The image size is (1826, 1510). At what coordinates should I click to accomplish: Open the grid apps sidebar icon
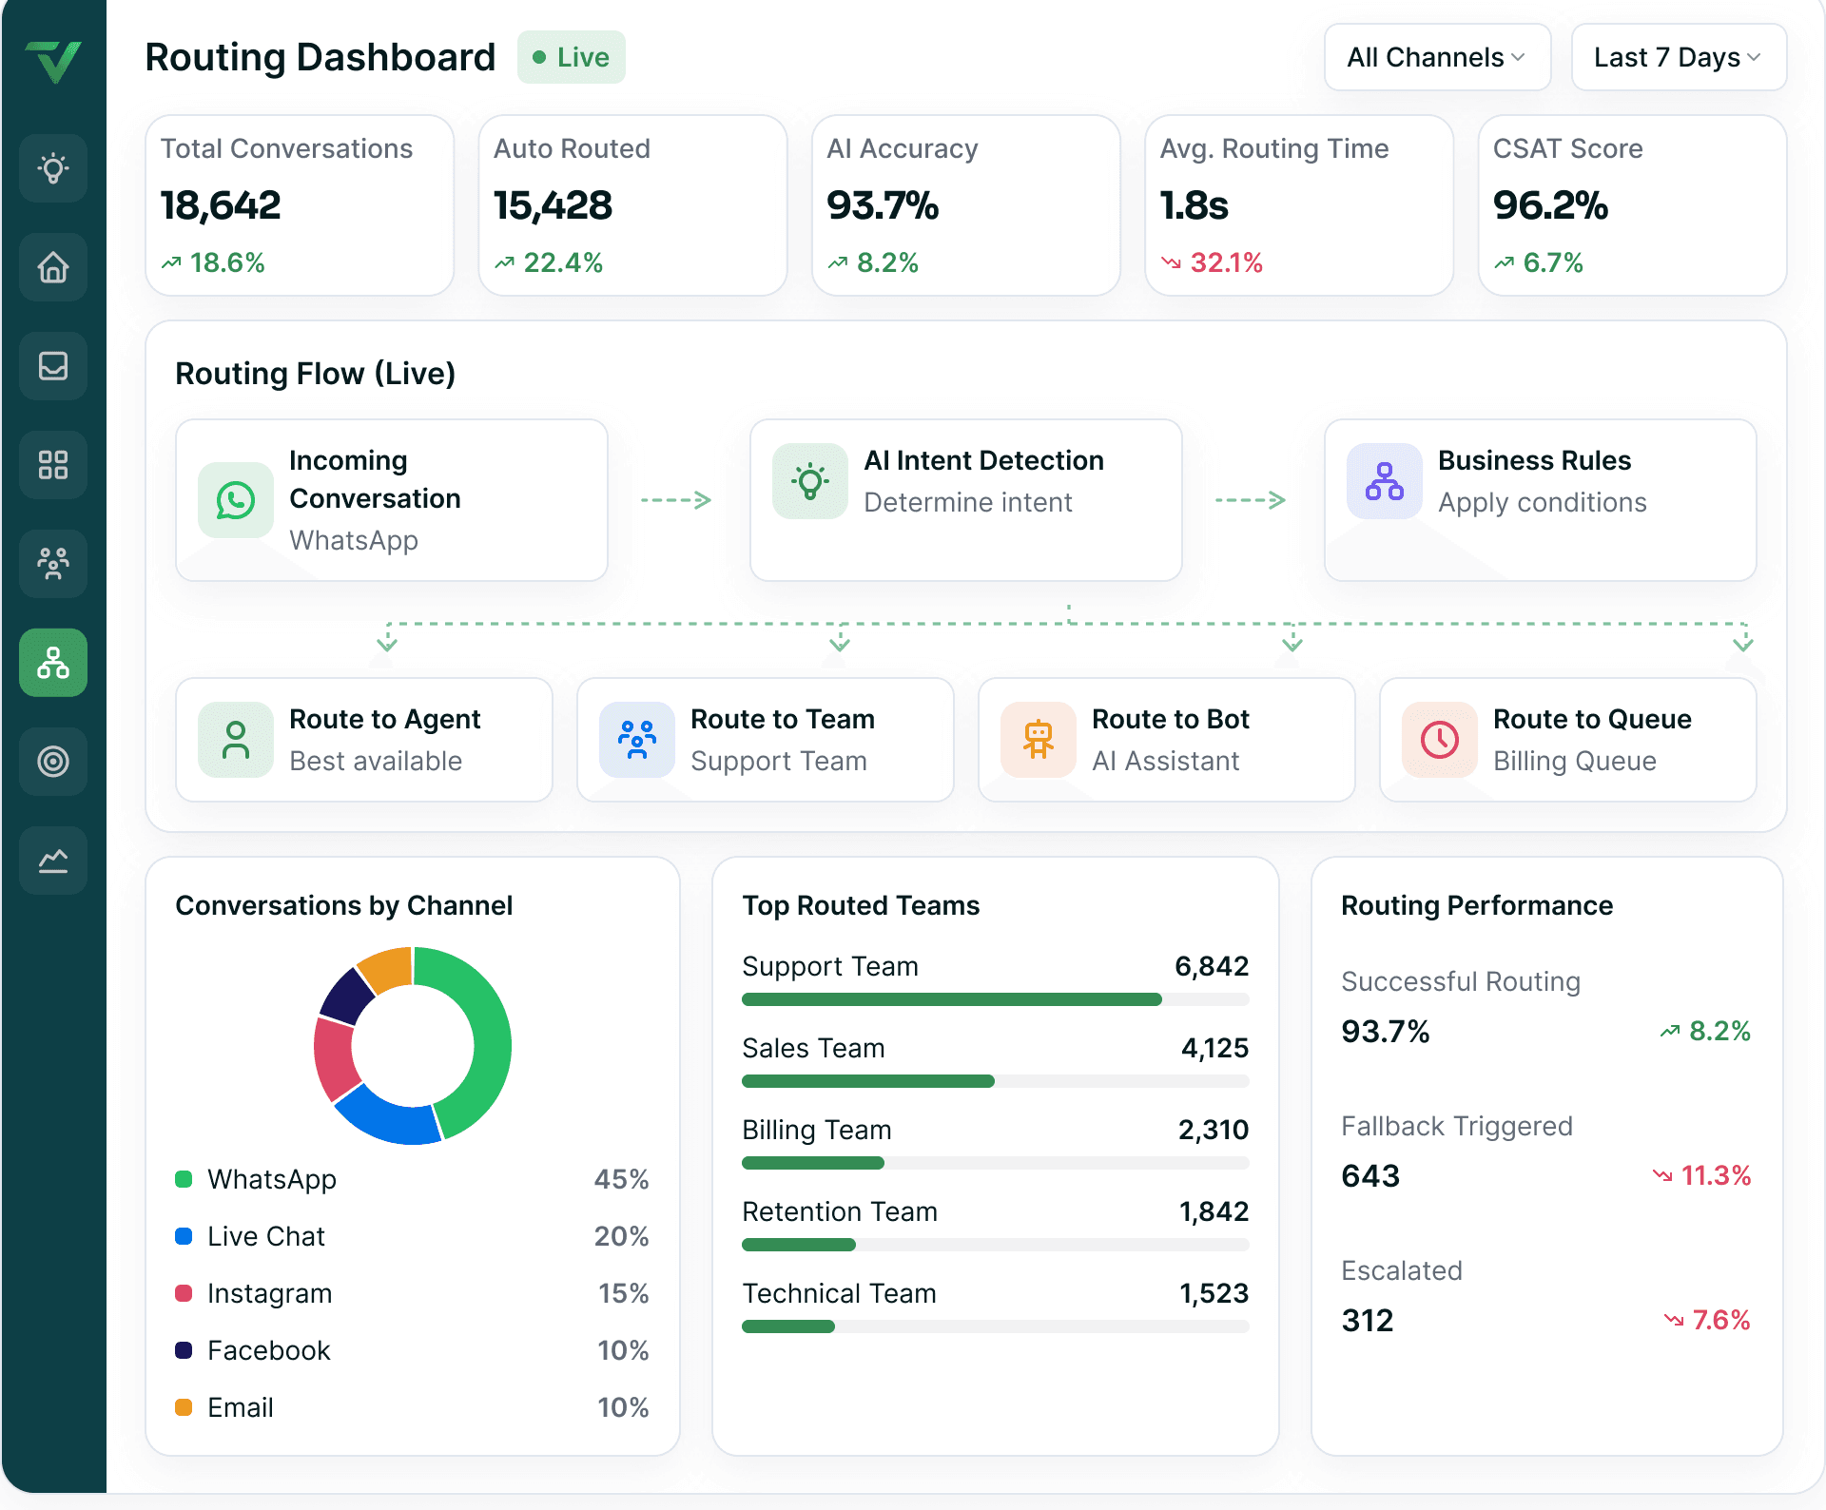pos(53,465)
